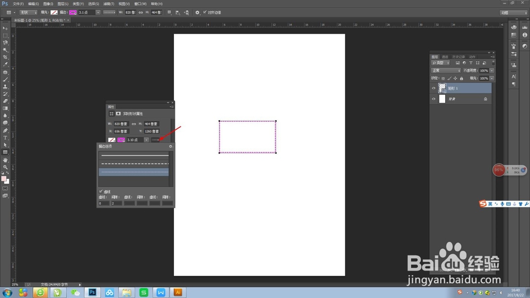Open path arrangement options in options bar

click(187, 13)
